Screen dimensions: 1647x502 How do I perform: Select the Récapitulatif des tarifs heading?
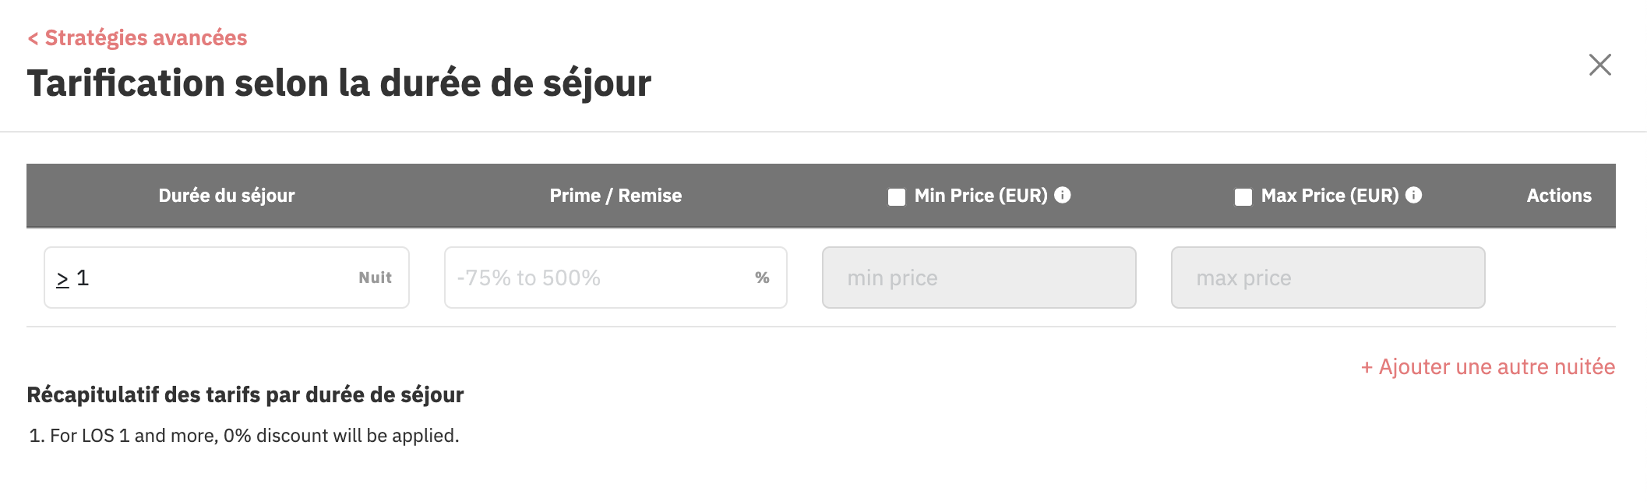pyautogui.click(x=245, y=395)
